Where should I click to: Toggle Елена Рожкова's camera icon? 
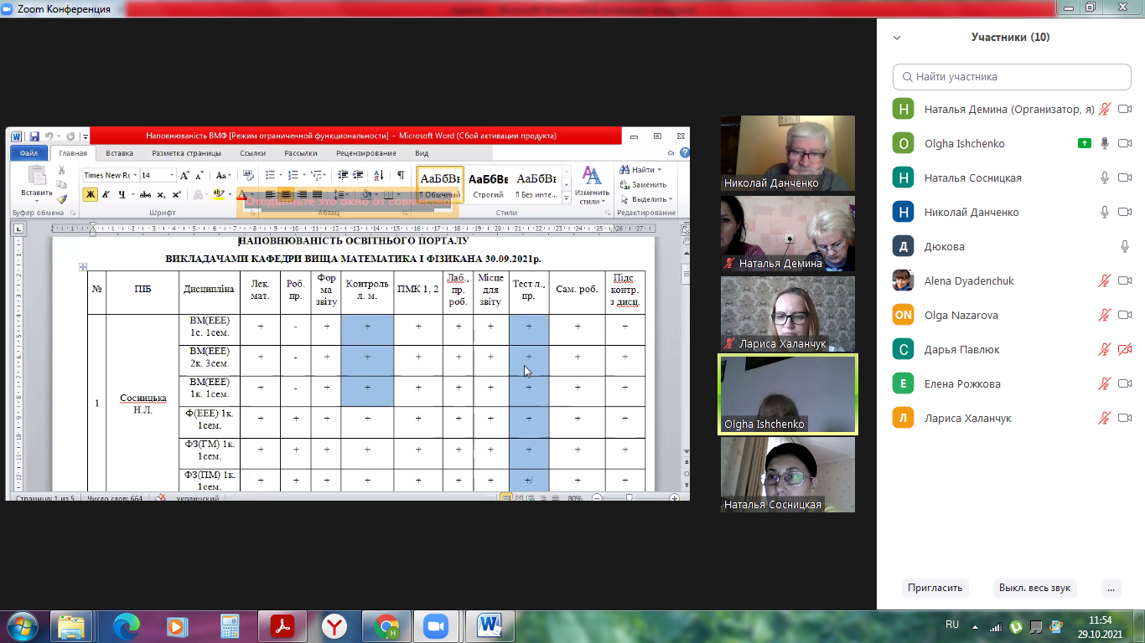1125,383
